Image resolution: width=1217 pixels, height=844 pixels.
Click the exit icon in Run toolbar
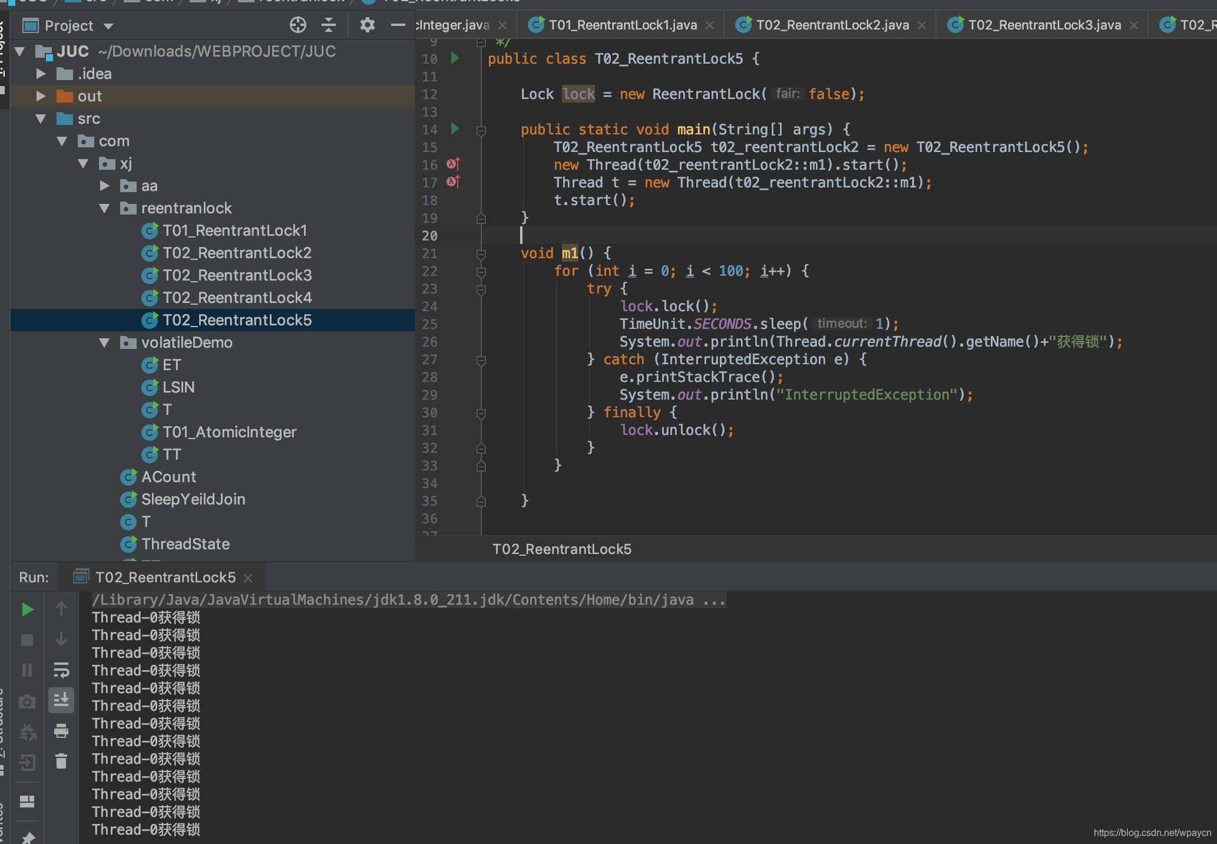[27, 763]
